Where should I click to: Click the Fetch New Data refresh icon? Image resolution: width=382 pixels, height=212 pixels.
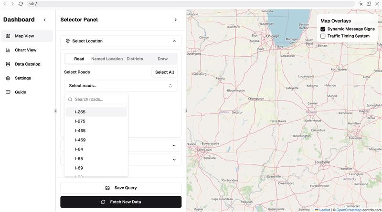pyautogui.click(x=103, y=202)
